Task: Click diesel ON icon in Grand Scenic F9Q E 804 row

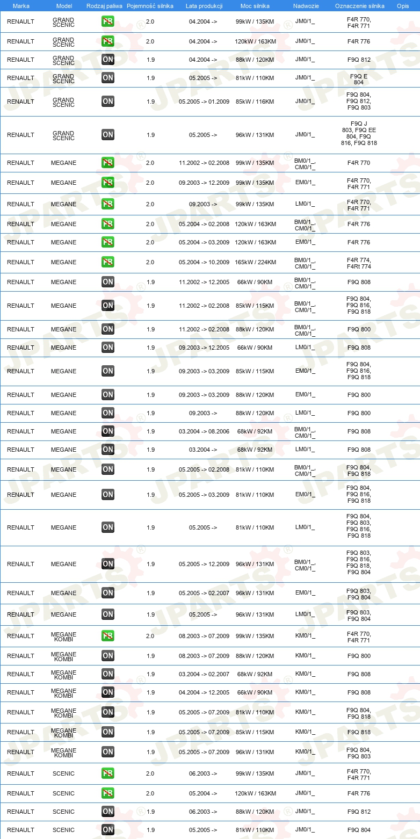Action: coord(108,78)
